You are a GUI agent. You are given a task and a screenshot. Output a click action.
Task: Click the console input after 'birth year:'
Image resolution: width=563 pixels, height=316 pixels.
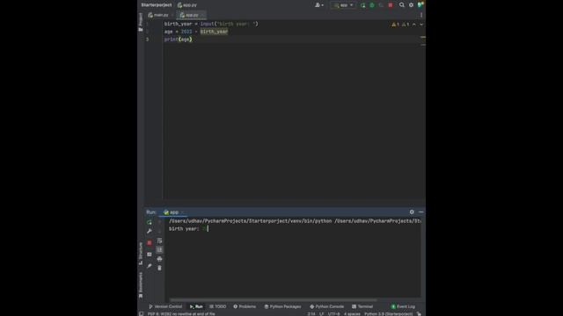point(205,228)
